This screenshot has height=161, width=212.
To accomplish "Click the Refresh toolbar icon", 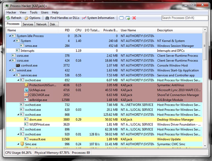I will (x=8, y=18).
